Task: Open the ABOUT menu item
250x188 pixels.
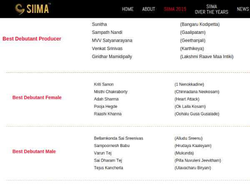Action: [x=149, y=9]
